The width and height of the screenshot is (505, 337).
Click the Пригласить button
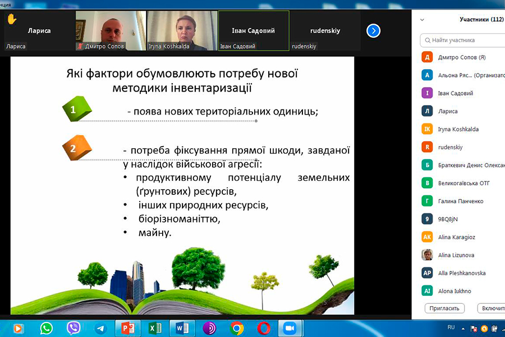point(444,308)
